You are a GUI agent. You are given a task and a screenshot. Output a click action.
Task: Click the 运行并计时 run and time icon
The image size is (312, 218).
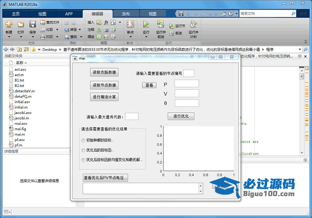(193, 24)
